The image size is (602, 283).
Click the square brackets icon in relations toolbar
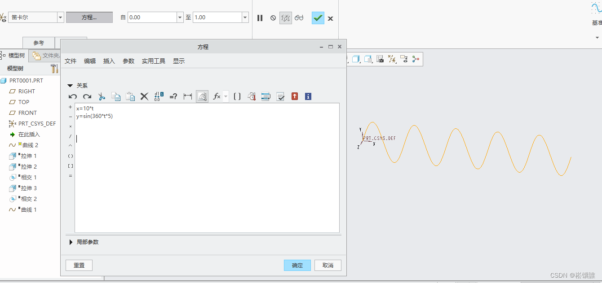click(x=237, y=96)
